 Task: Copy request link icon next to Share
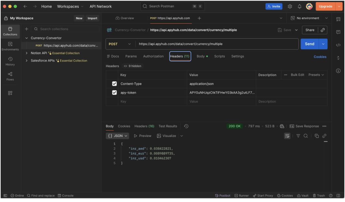(323, 30)
